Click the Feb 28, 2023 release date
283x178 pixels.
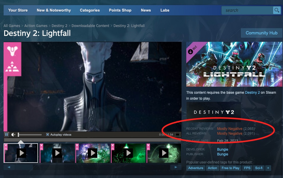(228, 141)
